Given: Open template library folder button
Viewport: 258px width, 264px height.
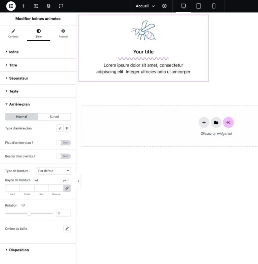Looking at the screenshot, I should coord(216,122).
